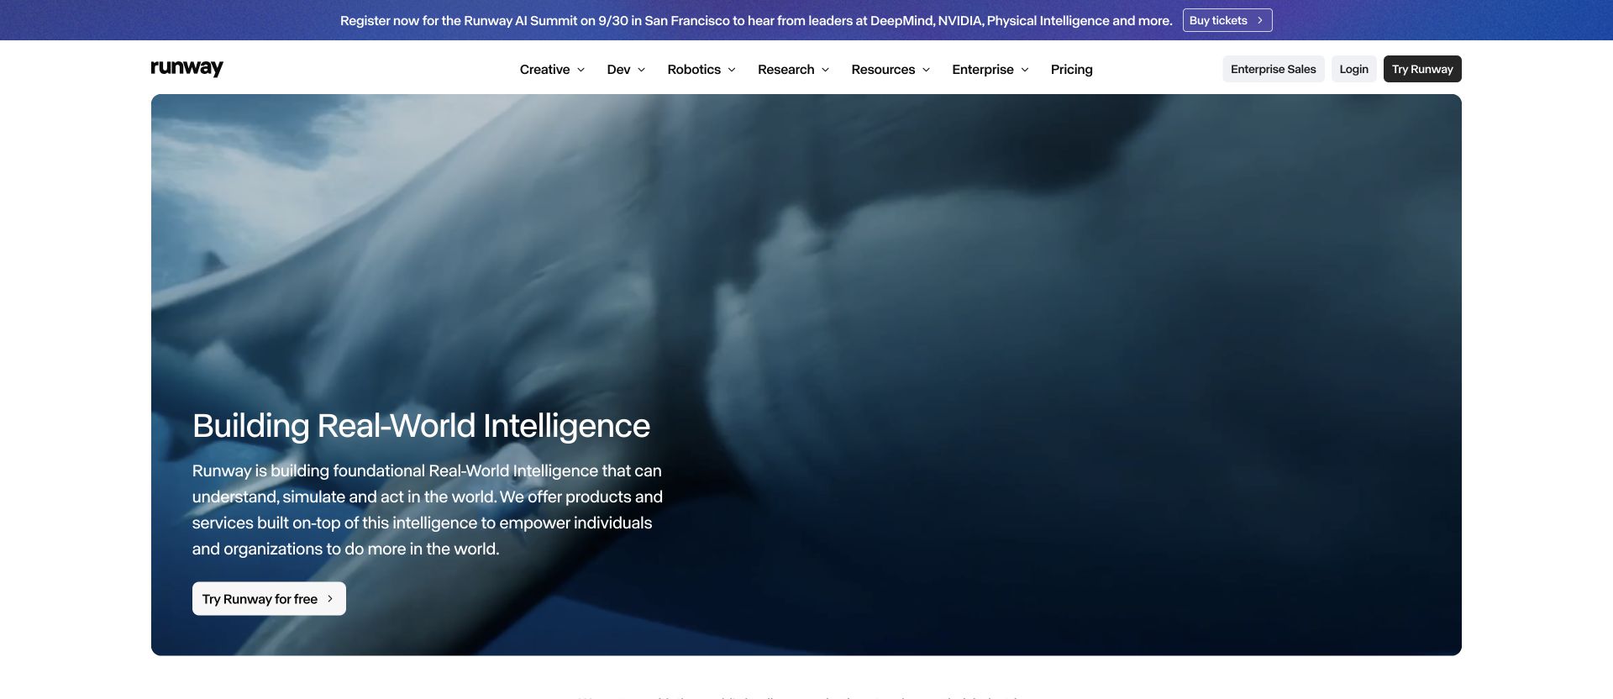This screenshot has width=1613, height=699.
Task: Click the paragraph starting "Runway is building foundational"
Action: 428,510
